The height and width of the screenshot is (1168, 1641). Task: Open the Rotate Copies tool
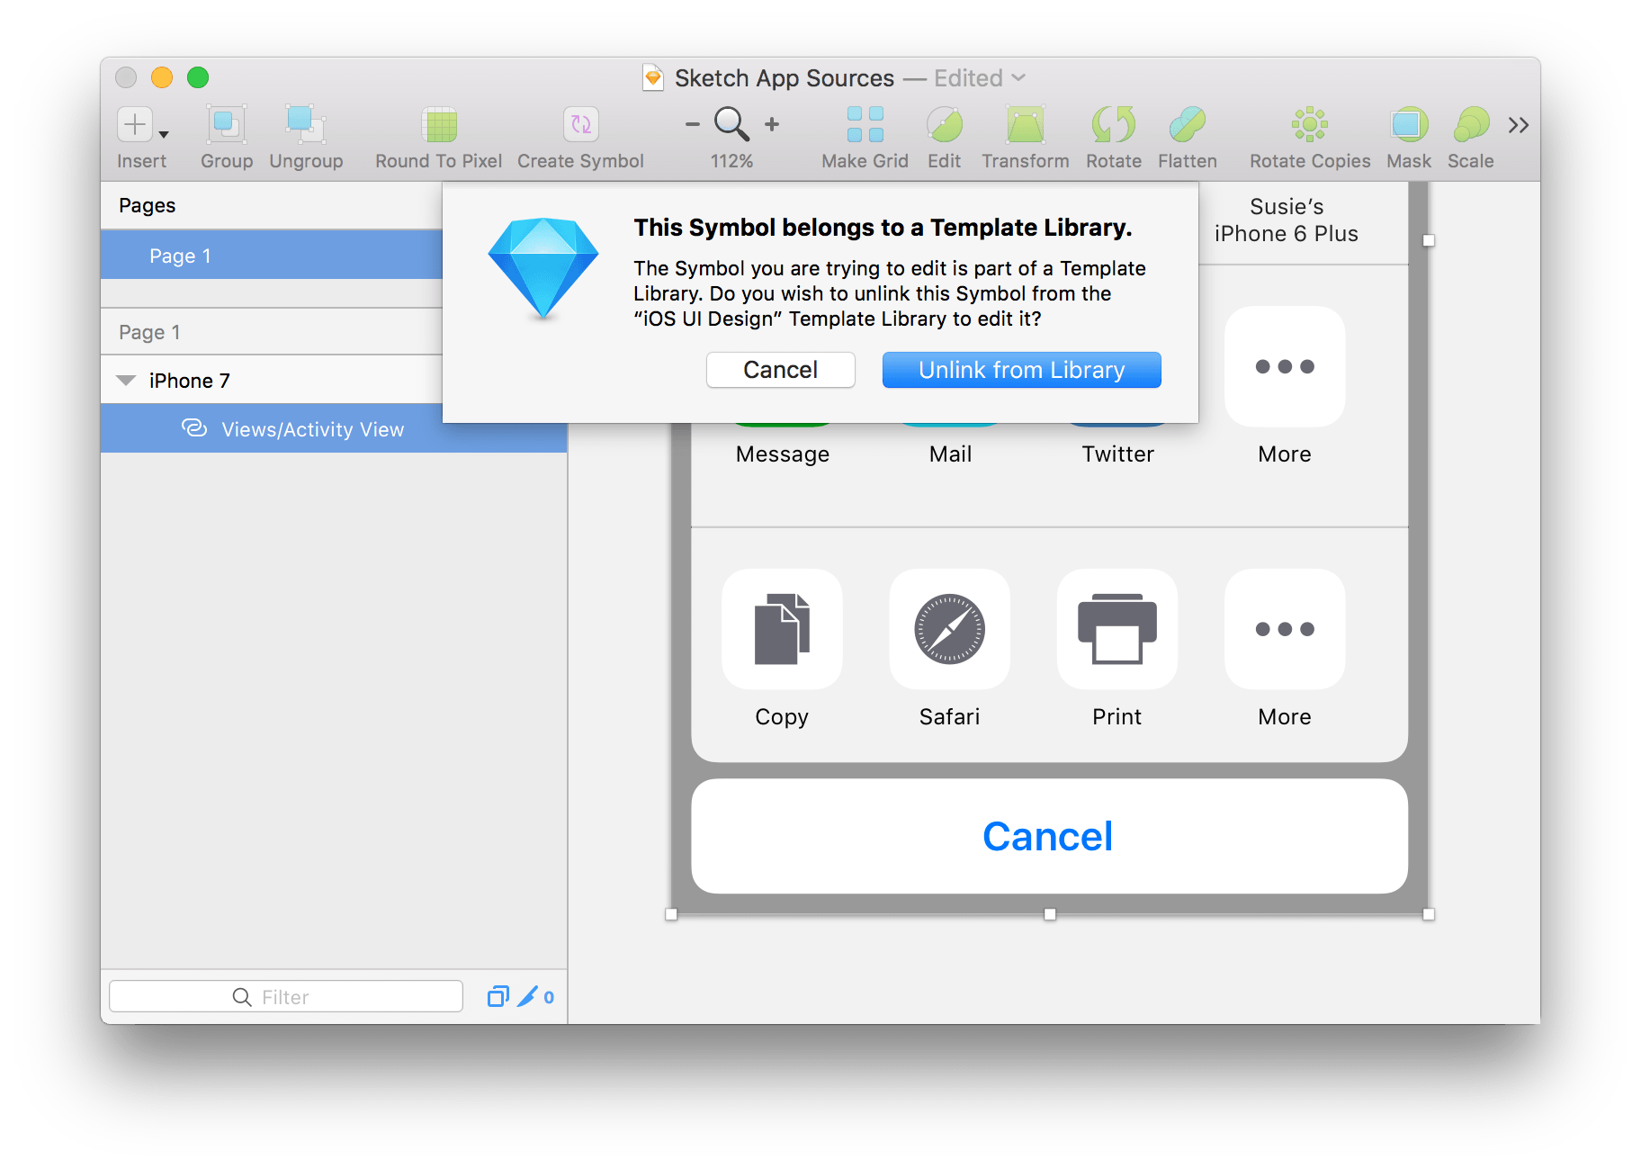(x=1310, y=124)
